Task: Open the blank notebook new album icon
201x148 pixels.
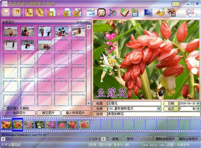Action: click(x=6, y=12)
